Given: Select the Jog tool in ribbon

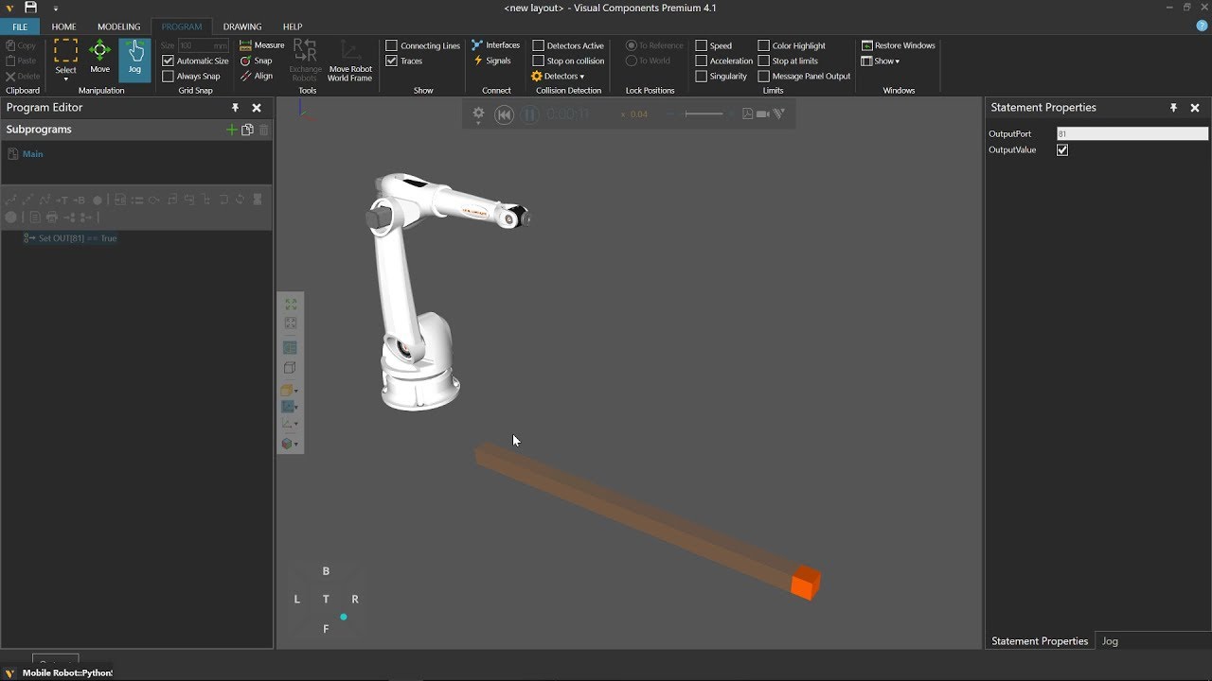Looking at the screenshot, I should [x=134, y=59].
